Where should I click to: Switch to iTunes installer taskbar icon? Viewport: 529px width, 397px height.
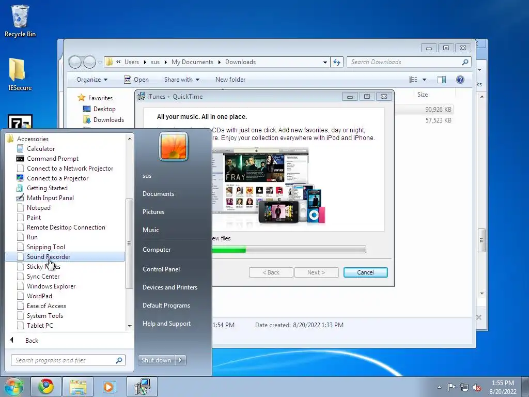click(x=142, y=387)
